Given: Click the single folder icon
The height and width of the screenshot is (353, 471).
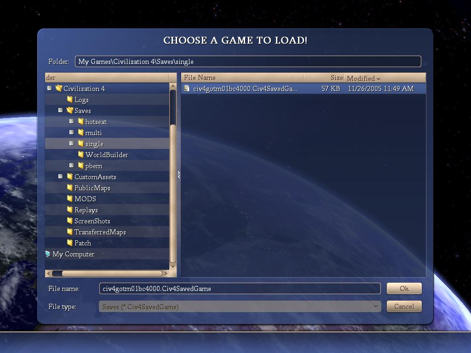Looking at the screenshot, I should click(80, 143).
